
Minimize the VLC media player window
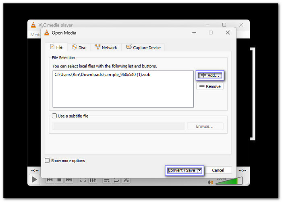click(207, 25)
